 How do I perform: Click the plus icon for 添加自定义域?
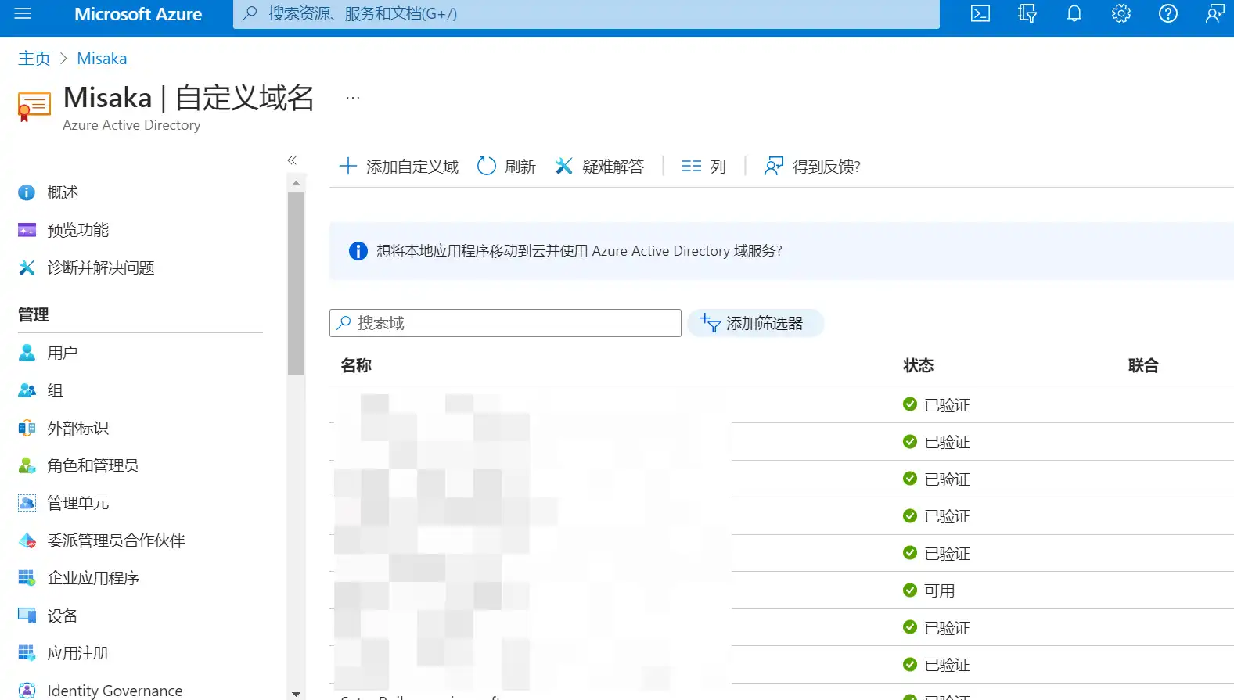347,166
